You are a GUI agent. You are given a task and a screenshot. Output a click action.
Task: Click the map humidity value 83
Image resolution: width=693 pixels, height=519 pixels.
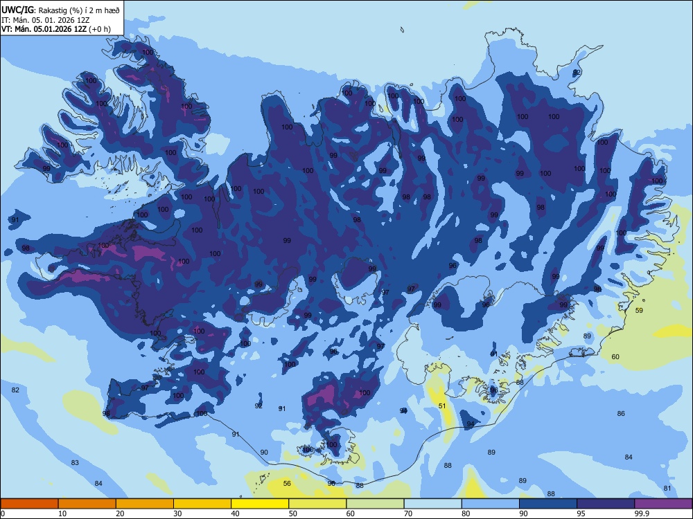[75, 462]
